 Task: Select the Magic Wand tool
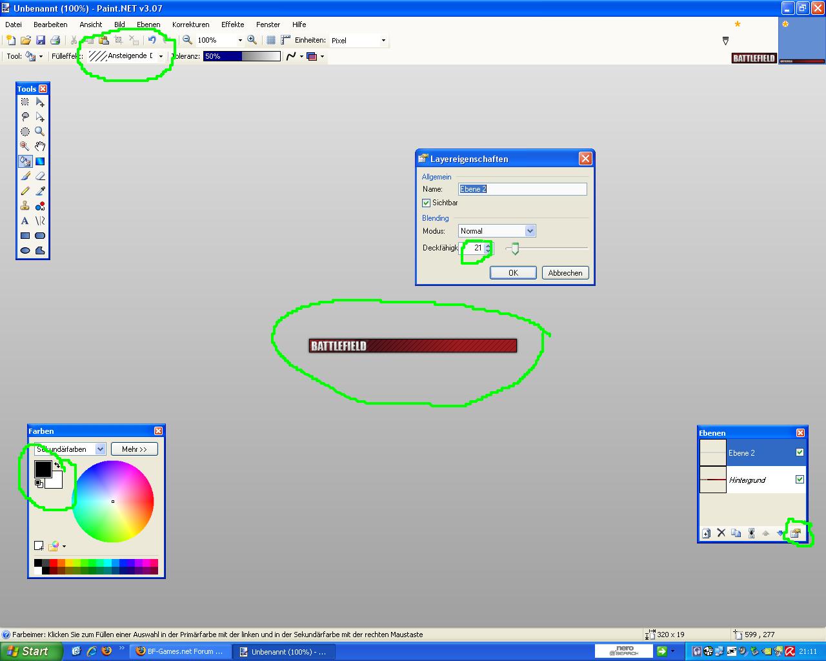click(25, 147)
